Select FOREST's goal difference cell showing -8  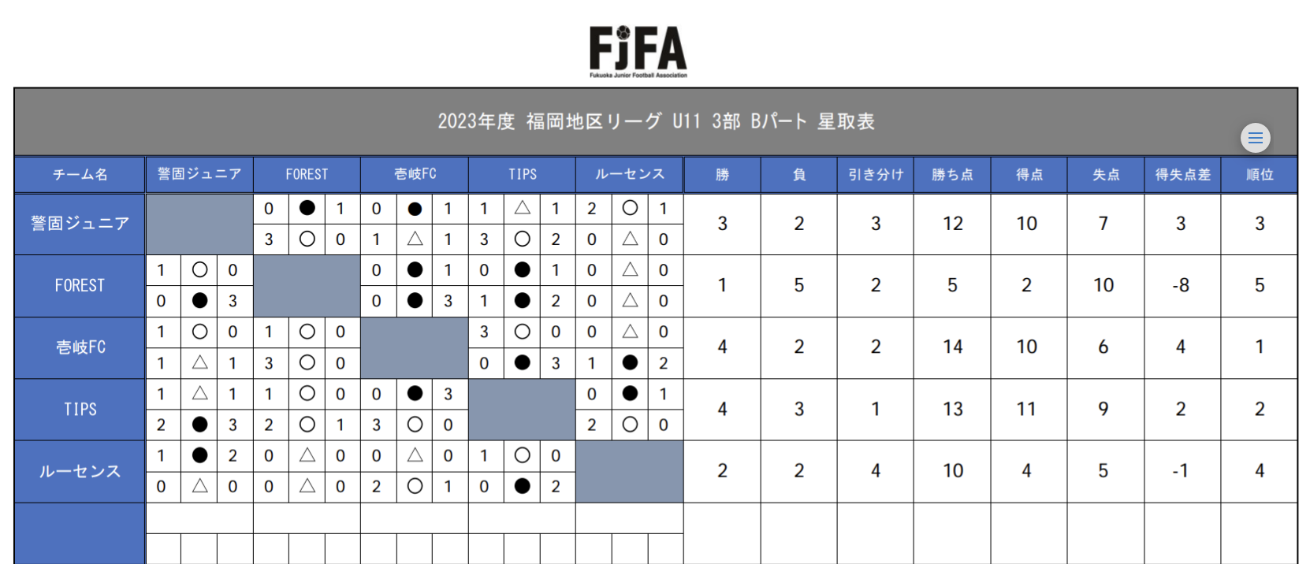(x=1180, y=285)
